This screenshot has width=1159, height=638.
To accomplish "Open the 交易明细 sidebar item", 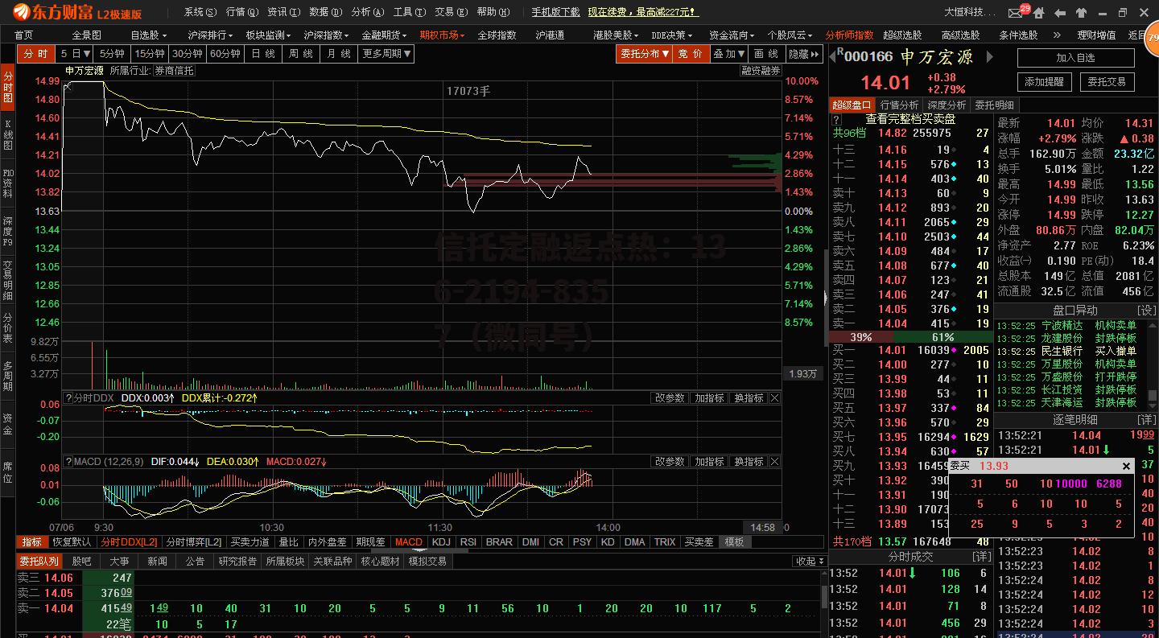I will click(8, 280).
